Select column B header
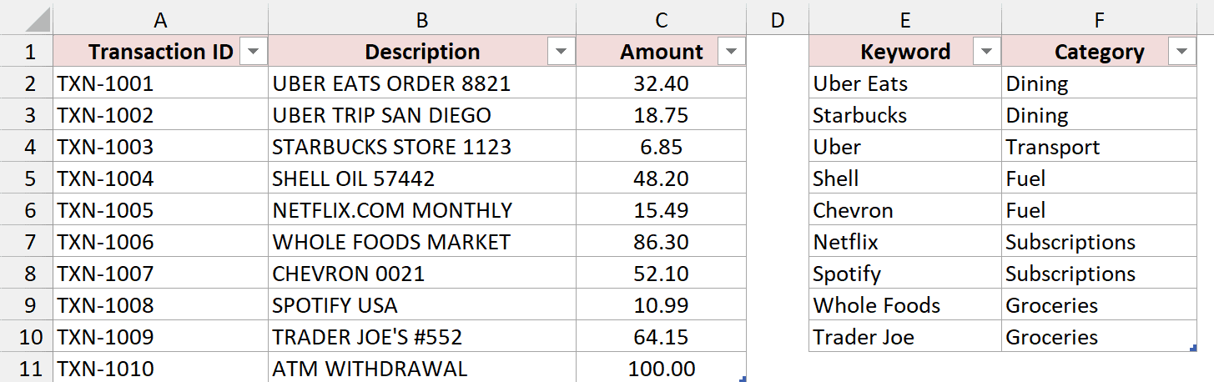The image size is (1214, 382). pos(422,20)
